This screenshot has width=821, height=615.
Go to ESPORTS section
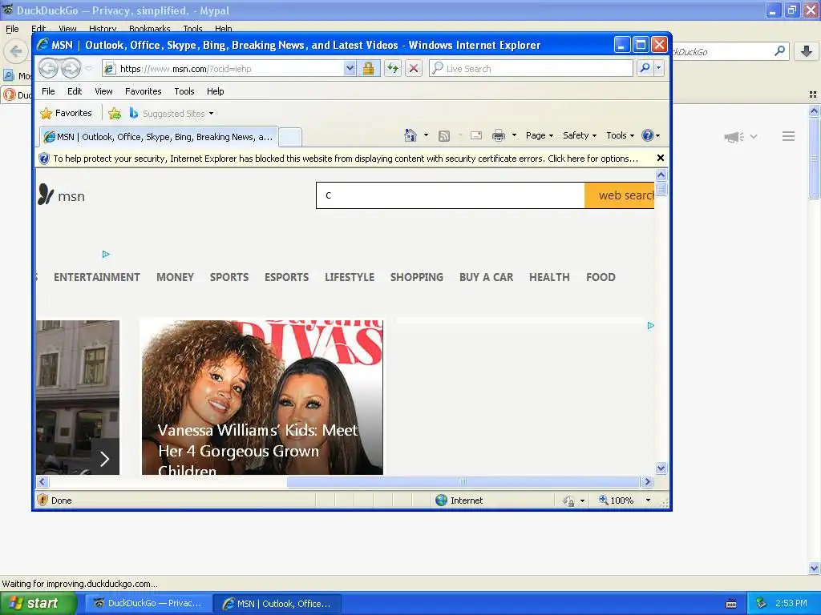(286, 277)
